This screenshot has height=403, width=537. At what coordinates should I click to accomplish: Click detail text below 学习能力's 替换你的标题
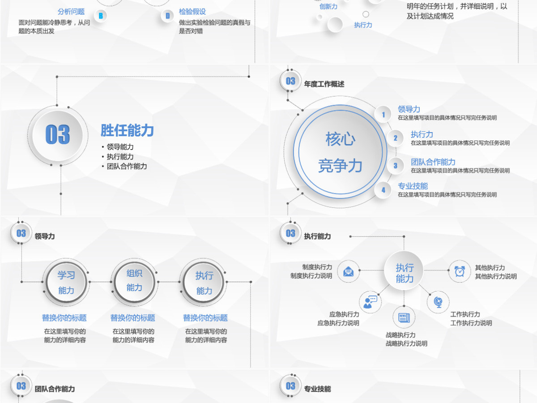click(x=65, y=336)
